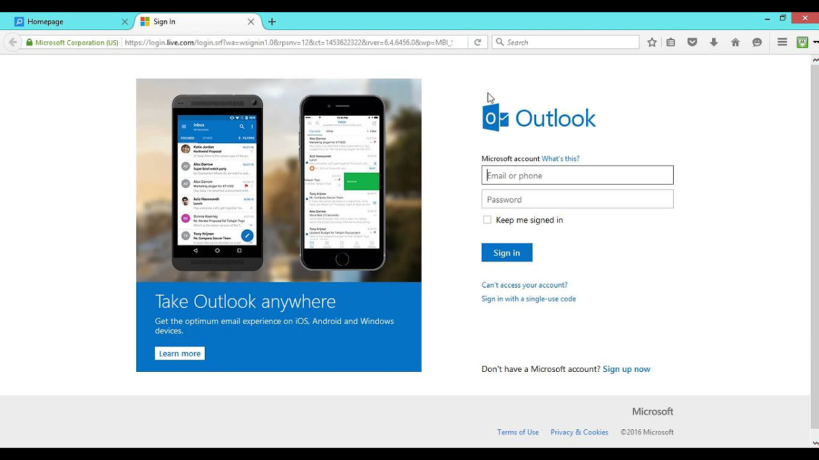Open the Hello chat smiley icon

pos(757,42)
